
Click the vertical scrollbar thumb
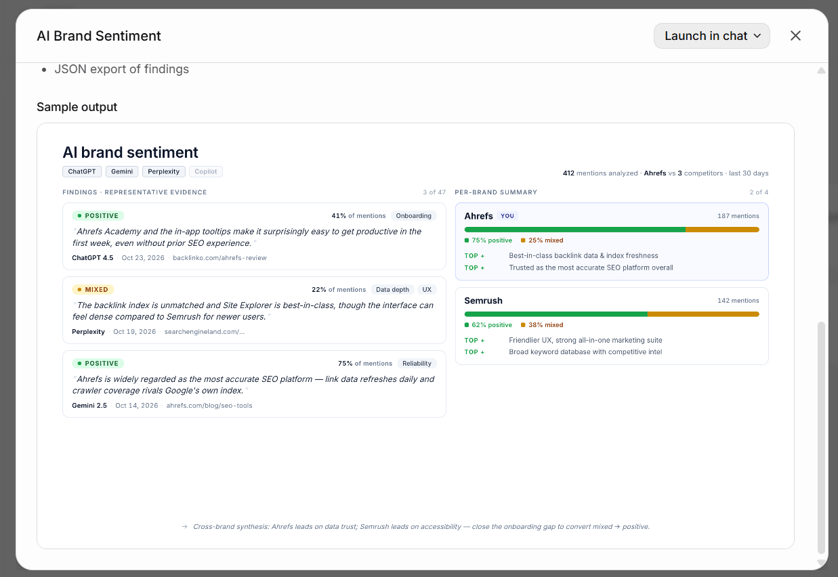(821, 437)
